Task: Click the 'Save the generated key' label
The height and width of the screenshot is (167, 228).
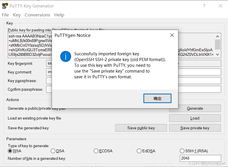Action: point(28,128)
